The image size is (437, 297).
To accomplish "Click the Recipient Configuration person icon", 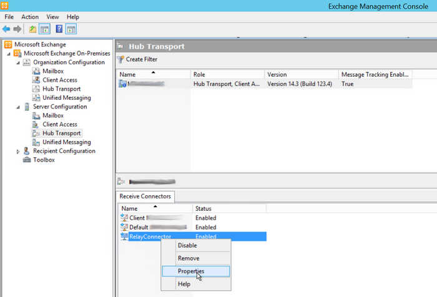I will [26, 151].
